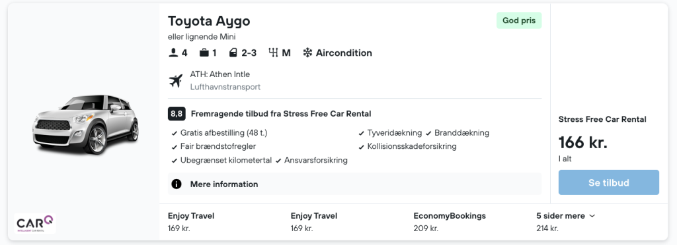The width and height of the screenshot is (677, 245).
Task: Click the info circle icon
Action: coord(176,184)
